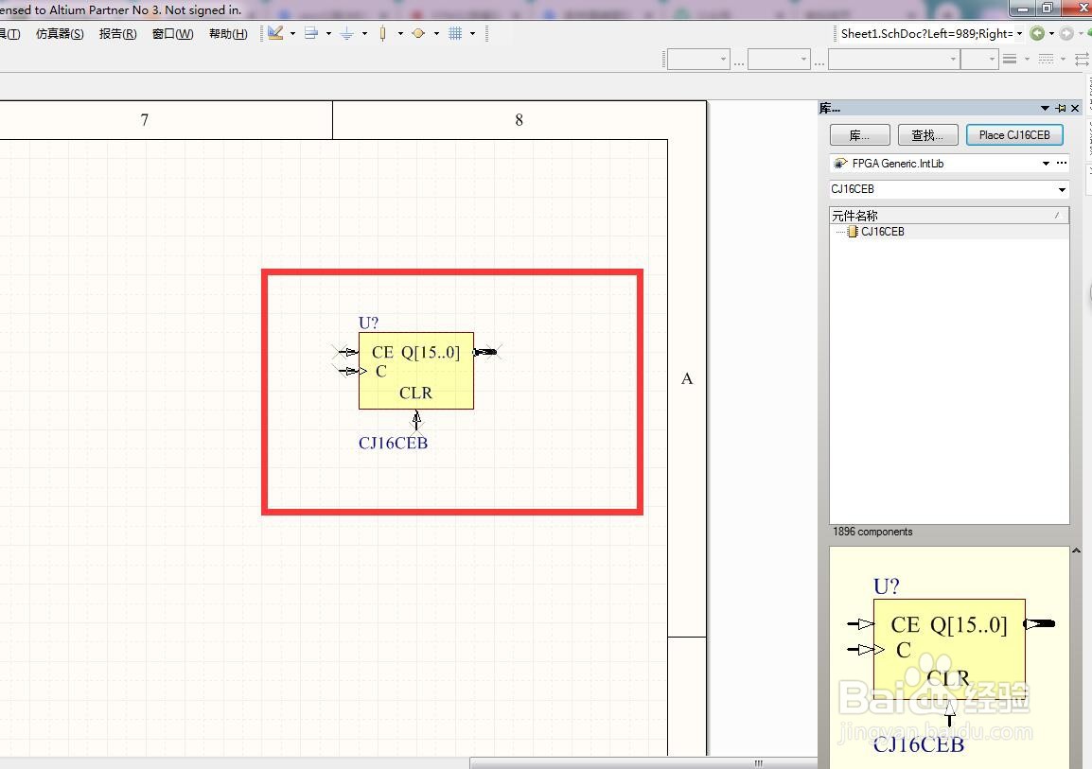Open the first empty formatting combo box
The height and width of the screenshot is (769, 1092).
click(x=697, y=60)
